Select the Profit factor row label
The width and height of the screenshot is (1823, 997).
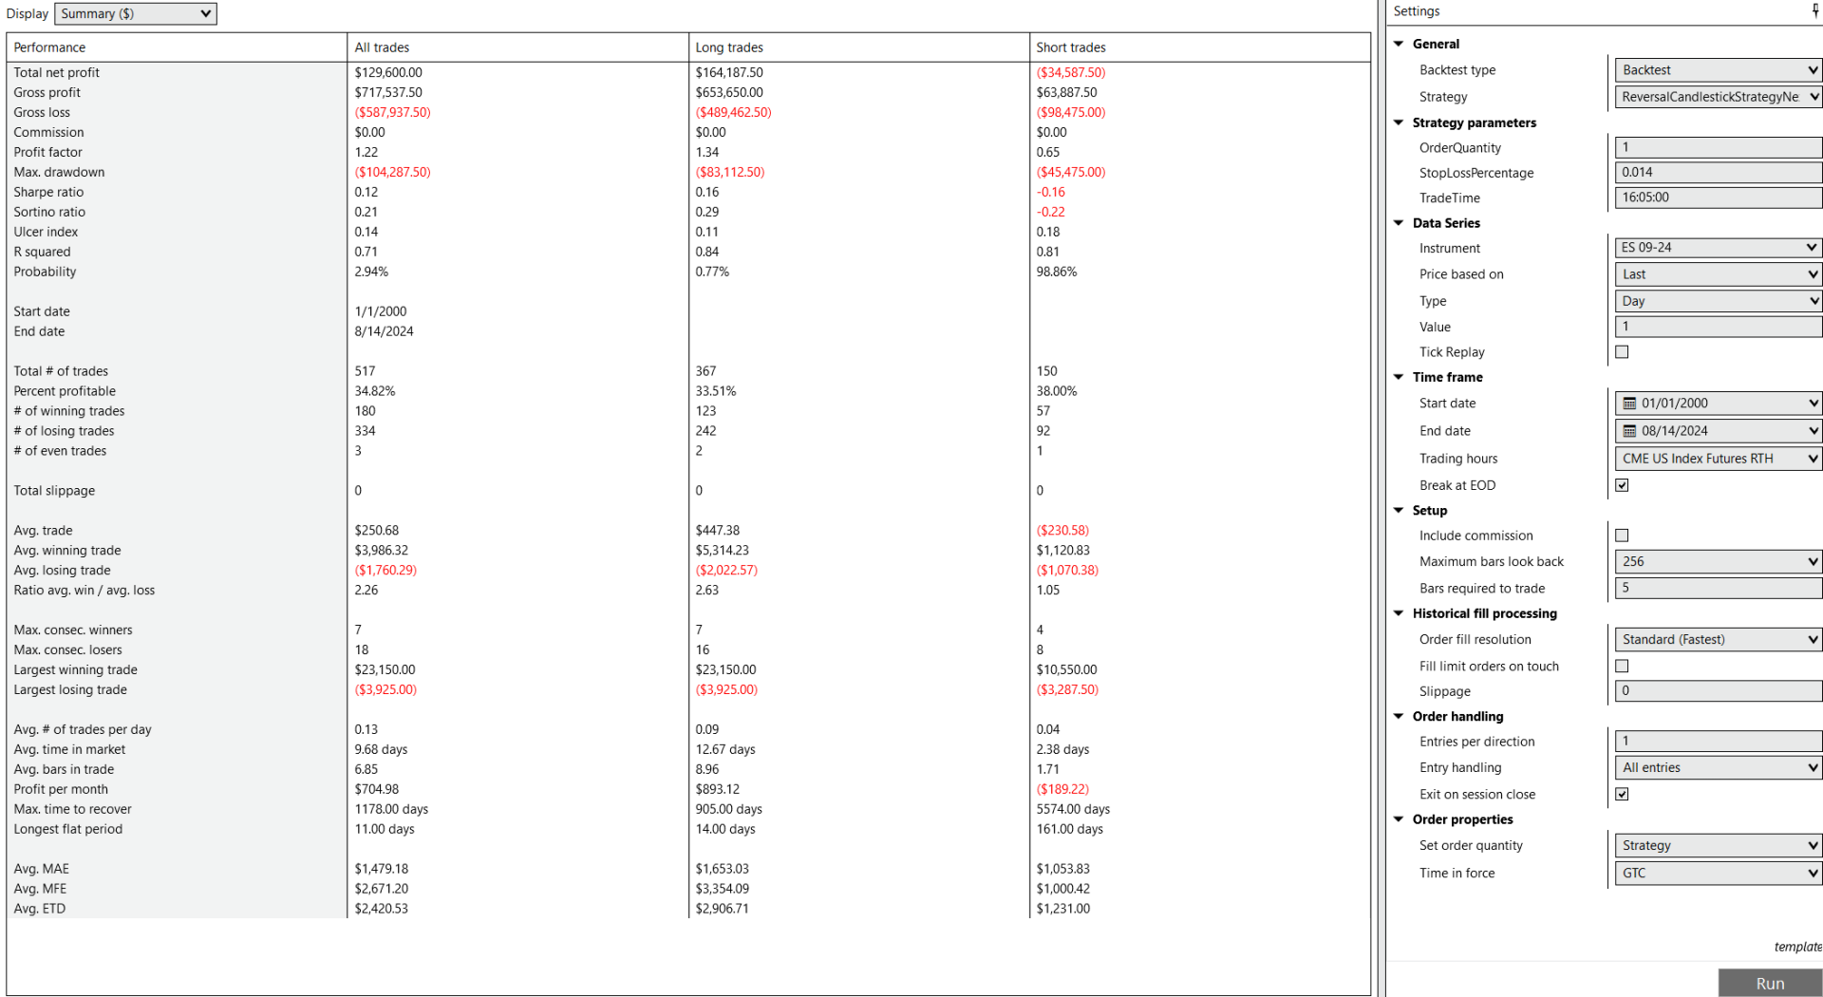point(47,153)
